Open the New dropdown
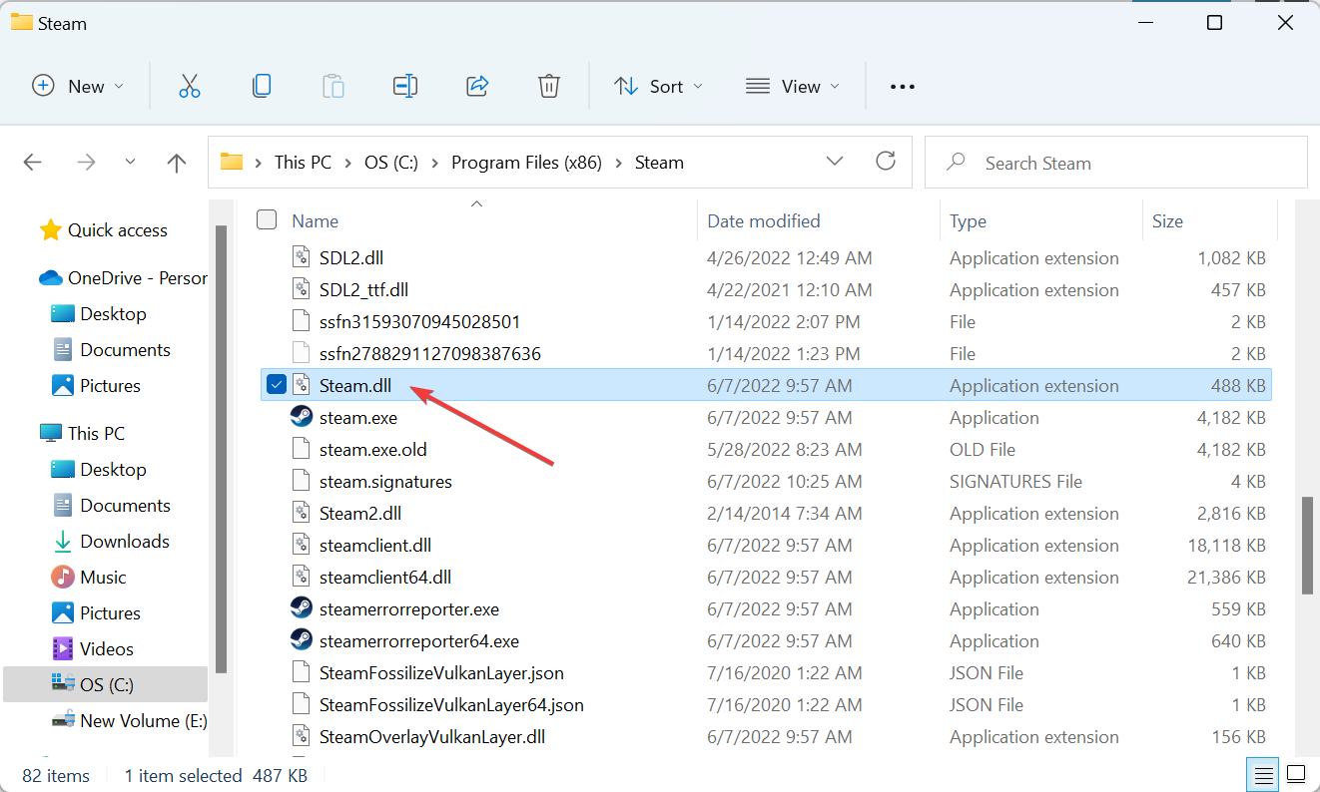 click(x=78, y=86)
